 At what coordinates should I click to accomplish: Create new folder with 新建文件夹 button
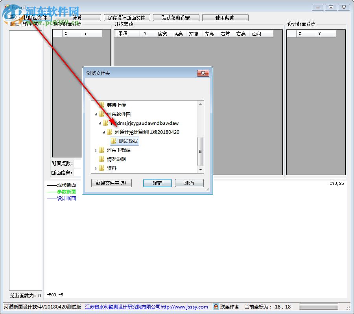(111, 183)
